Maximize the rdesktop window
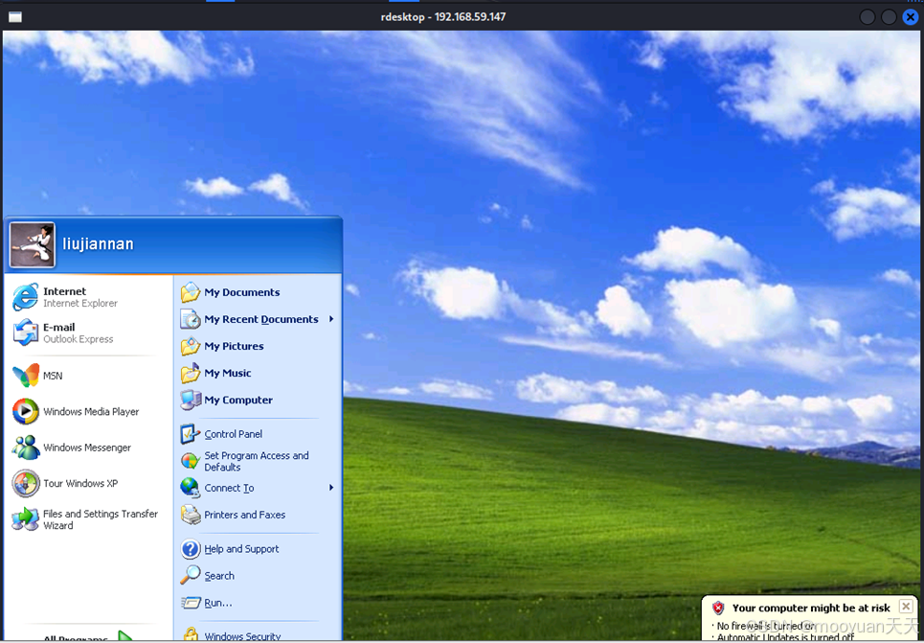Screen dimensions: 924x643 tap(889, 16)
